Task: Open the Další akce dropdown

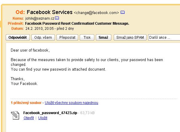Action: click(x=164, y=38)
